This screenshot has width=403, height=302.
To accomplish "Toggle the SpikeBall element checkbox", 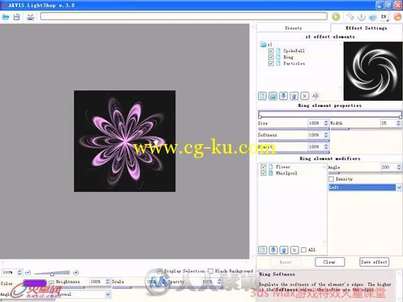I will (271, 50).
